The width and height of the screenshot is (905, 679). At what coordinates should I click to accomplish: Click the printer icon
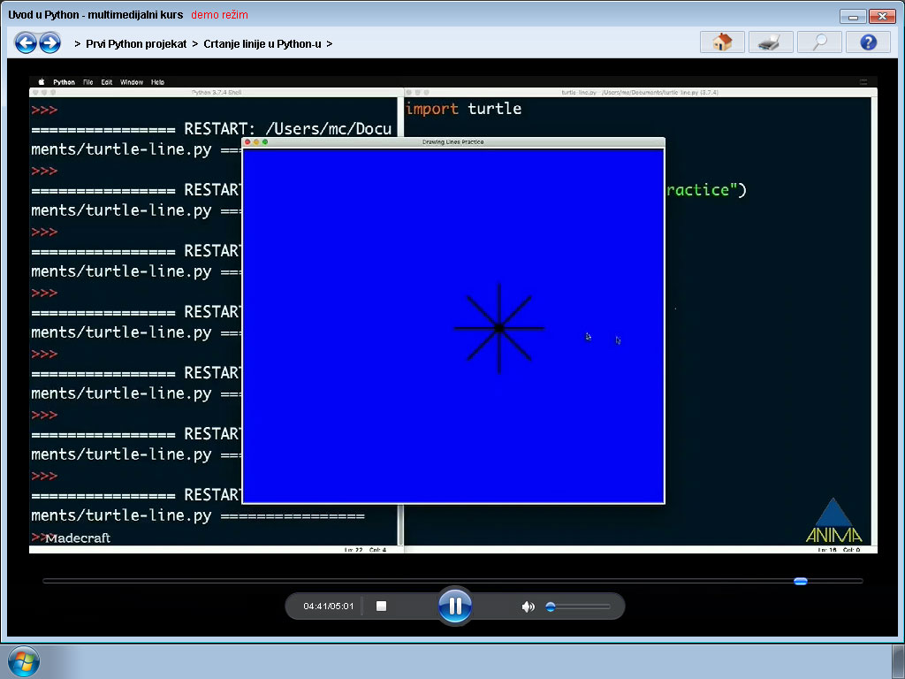coord(771,42)
